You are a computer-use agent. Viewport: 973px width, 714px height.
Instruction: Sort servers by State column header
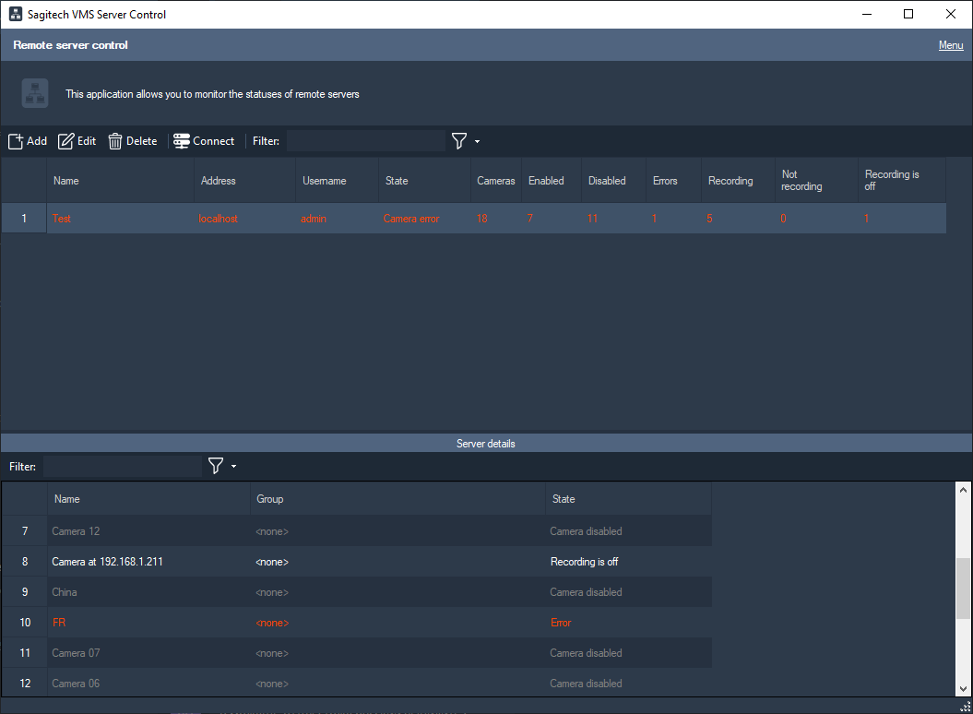point(397,181)
